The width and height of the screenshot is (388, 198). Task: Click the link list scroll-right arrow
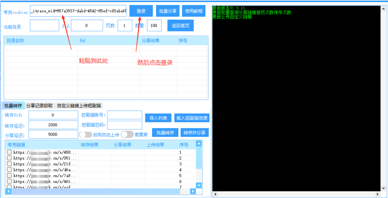[x=193, y=191]
